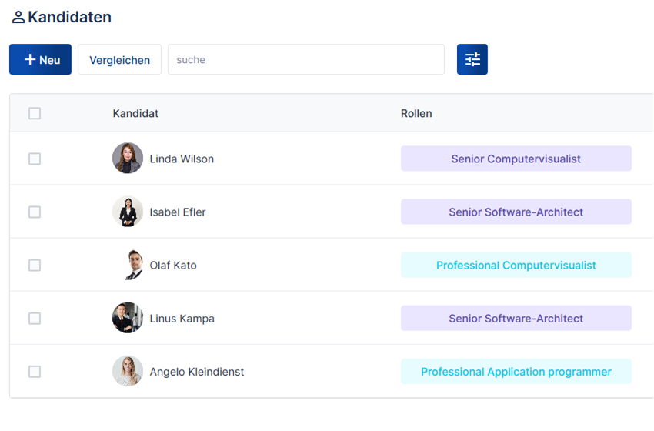Screen dimensions: 654x431
Task: Enable the checkbox for Linus Kampa
Action: [35, 318]
